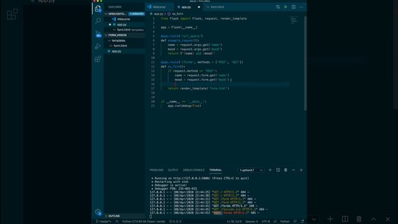
Task: Kill the terminal with the trash icon
Action: [285, 170]
